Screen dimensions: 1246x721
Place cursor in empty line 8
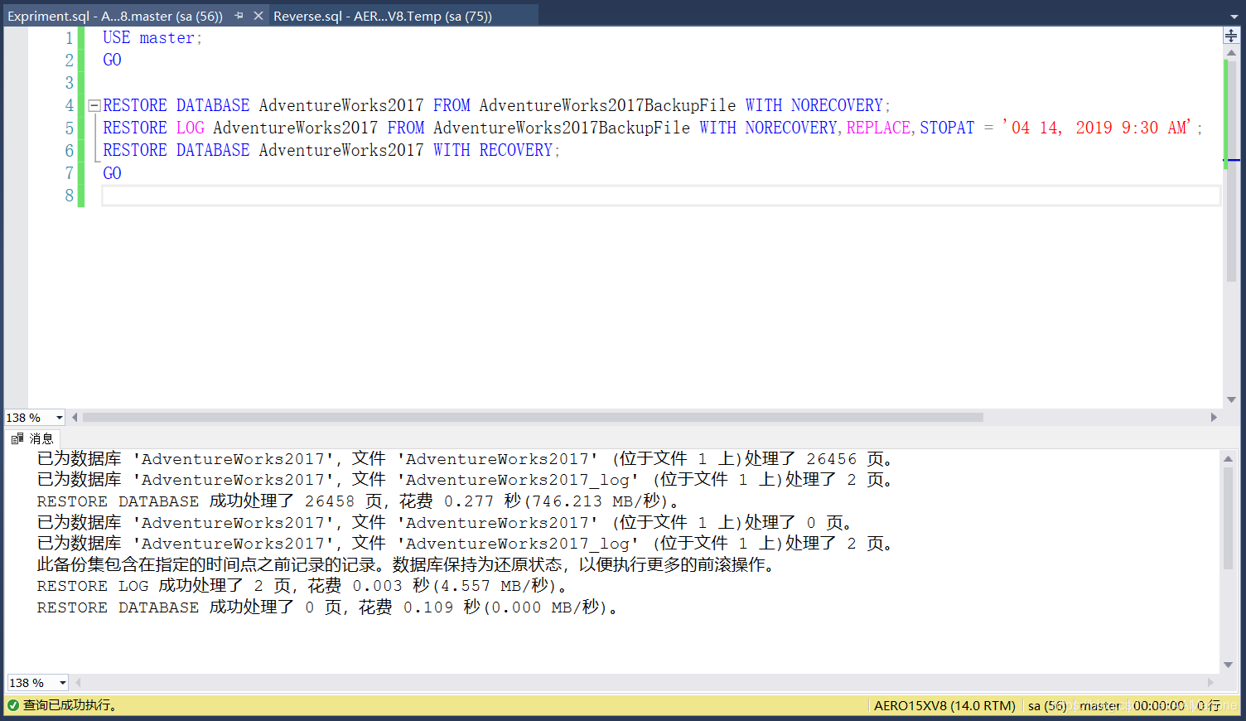pos(660,196)
